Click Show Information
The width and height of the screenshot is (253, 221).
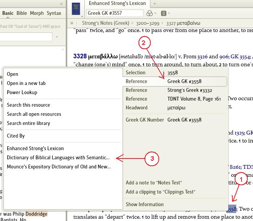click(145, 204)
